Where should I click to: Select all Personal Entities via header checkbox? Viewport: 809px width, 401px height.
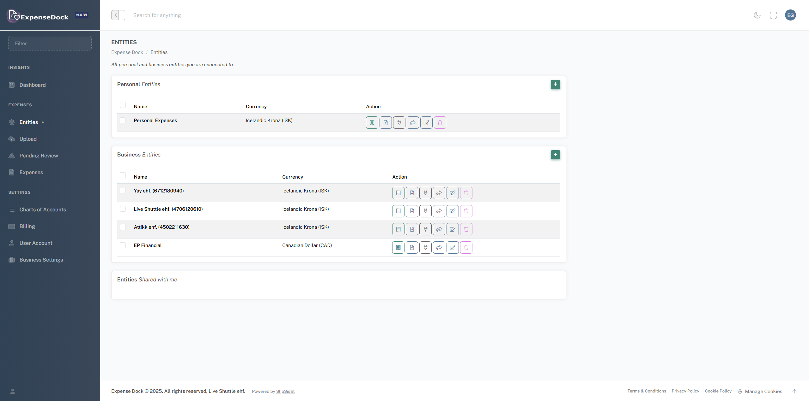pos(123,105)
